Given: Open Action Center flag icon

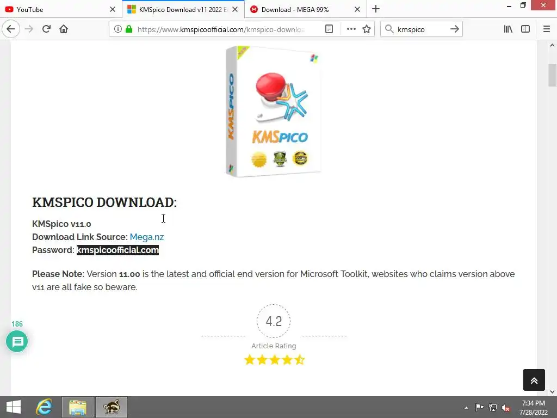Looking at the screenshot, I should coord(479,407).
